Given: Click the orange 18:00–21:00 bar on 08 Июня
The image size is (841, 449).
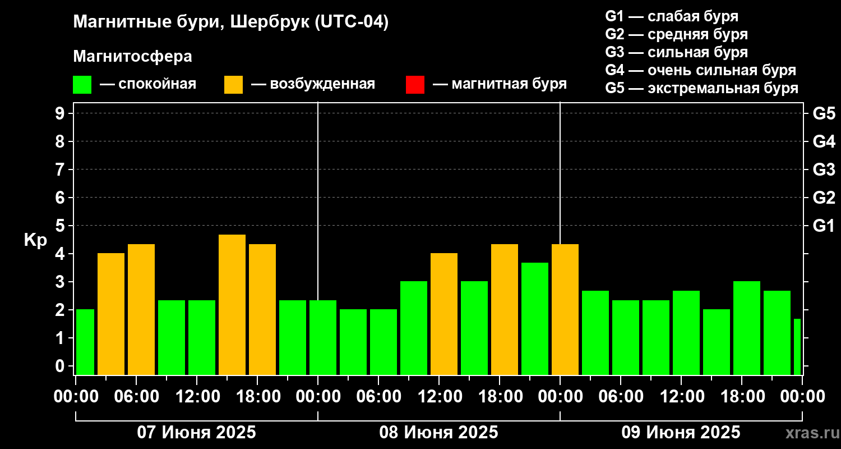Looking at the screenshot, I should (x=505, y=309).
